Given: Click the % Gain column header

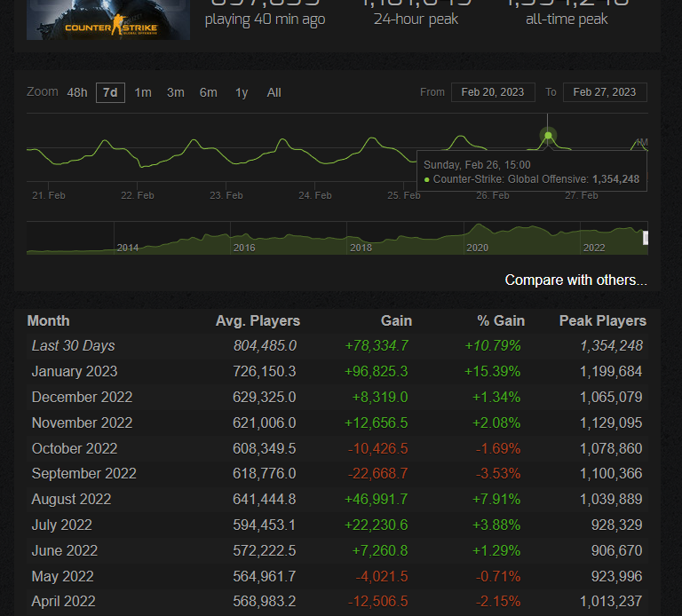Looking at the screenshot, I should pos(496,320).
